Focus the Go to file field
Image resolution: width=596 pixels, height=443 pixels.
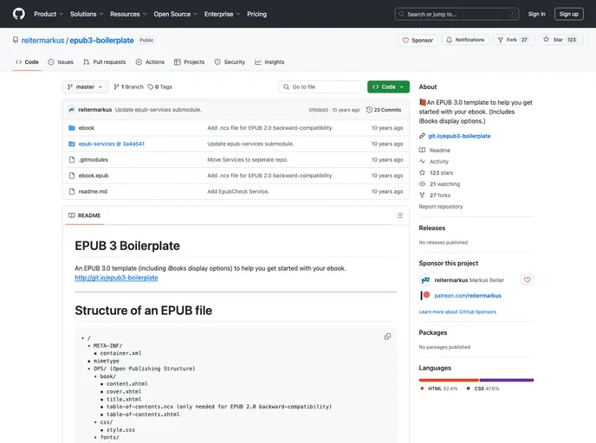(x=320, y=87)
